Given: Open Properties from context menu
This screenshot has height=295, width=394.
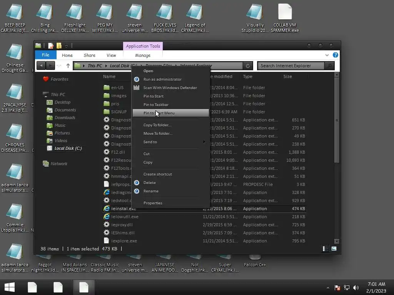Looking at the screenshot, I should 153,203.
